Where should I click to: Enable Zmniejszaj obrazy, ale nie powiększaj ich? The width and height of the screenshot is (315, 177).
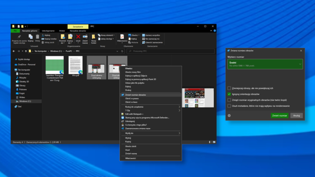(229, 88)
